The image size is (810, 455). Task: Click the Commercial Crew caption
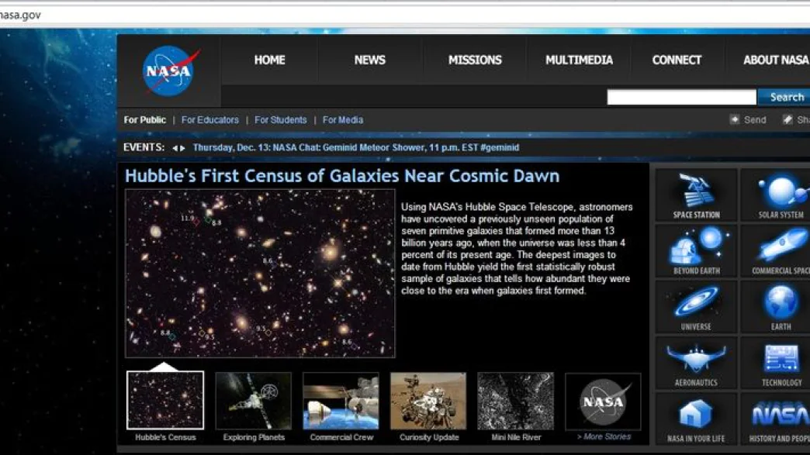(x=341, y=437)
